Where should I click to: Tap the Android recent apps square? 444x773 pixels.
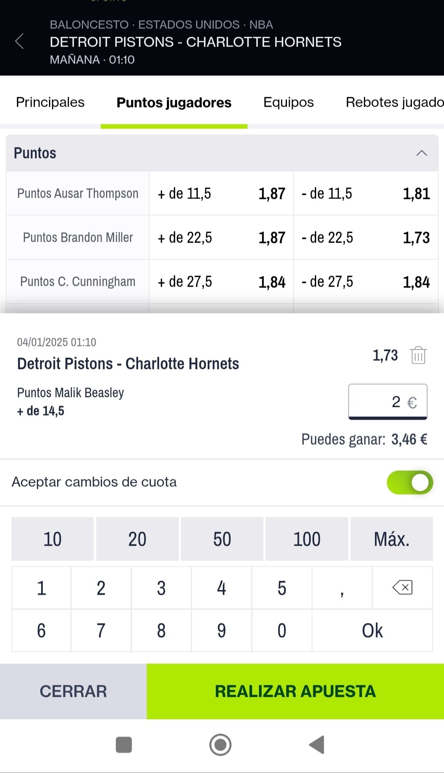pos(124,745)
